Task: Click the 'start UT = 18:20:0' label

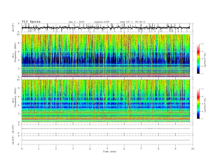Action: tap(132, 22)
